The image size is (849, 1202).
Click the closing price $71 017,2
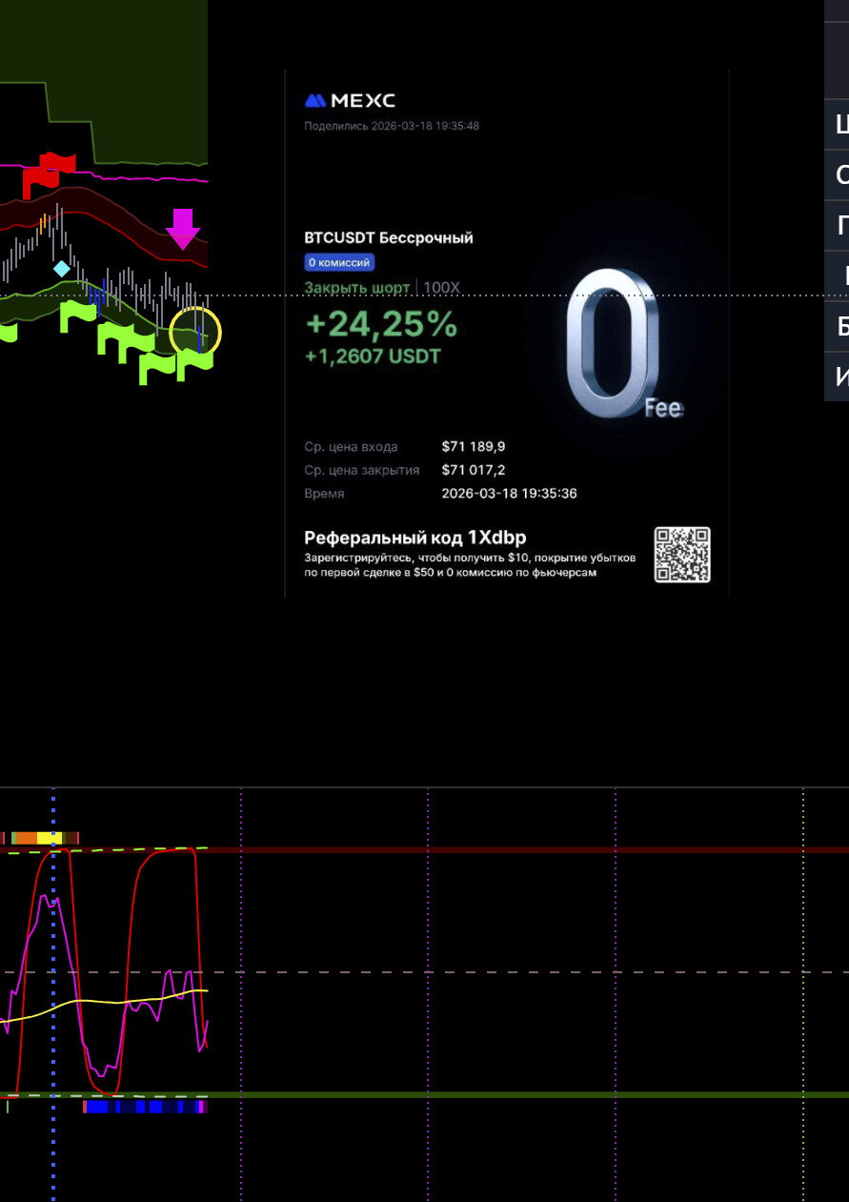click(474, 470)
